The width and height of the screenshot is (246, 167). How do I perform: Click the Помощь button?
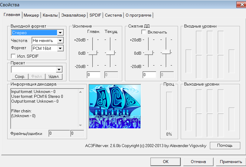point(225,146)
